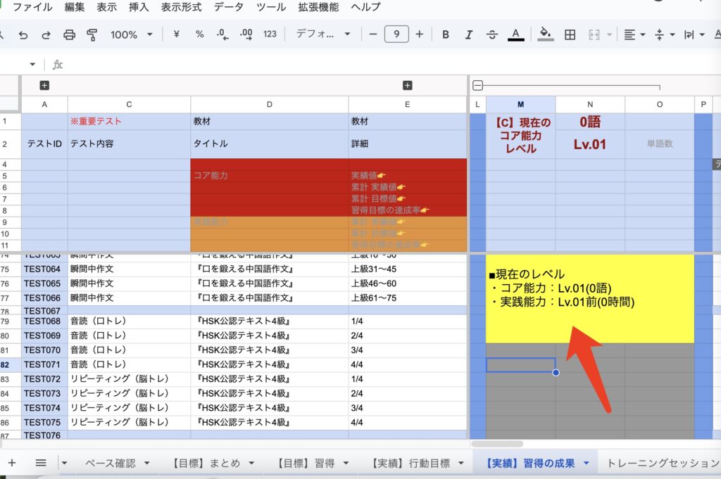Toggle bold formatting
Image resolution: width=721 pixels, height=479 pixels.
click(x=446, y=34)
